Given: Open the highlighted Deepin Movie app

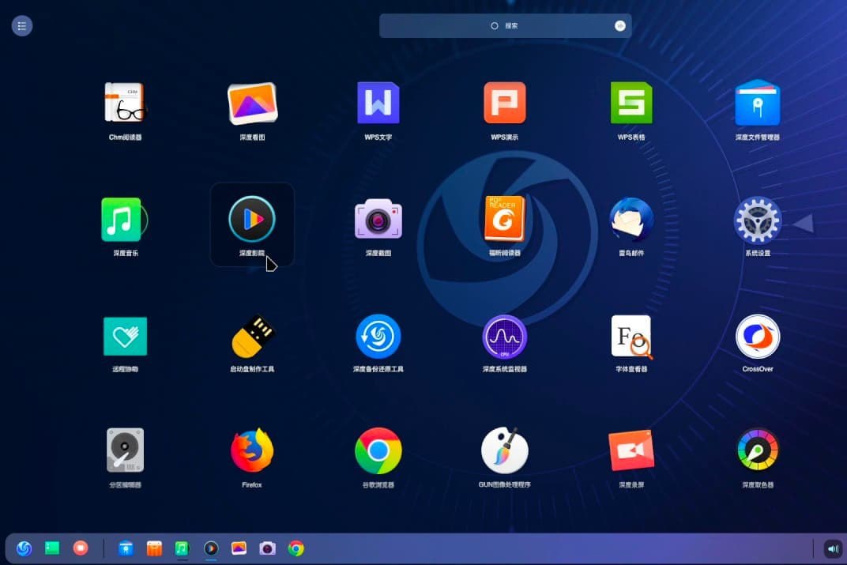Looking at the screenshot, I should tap(252, 220).
